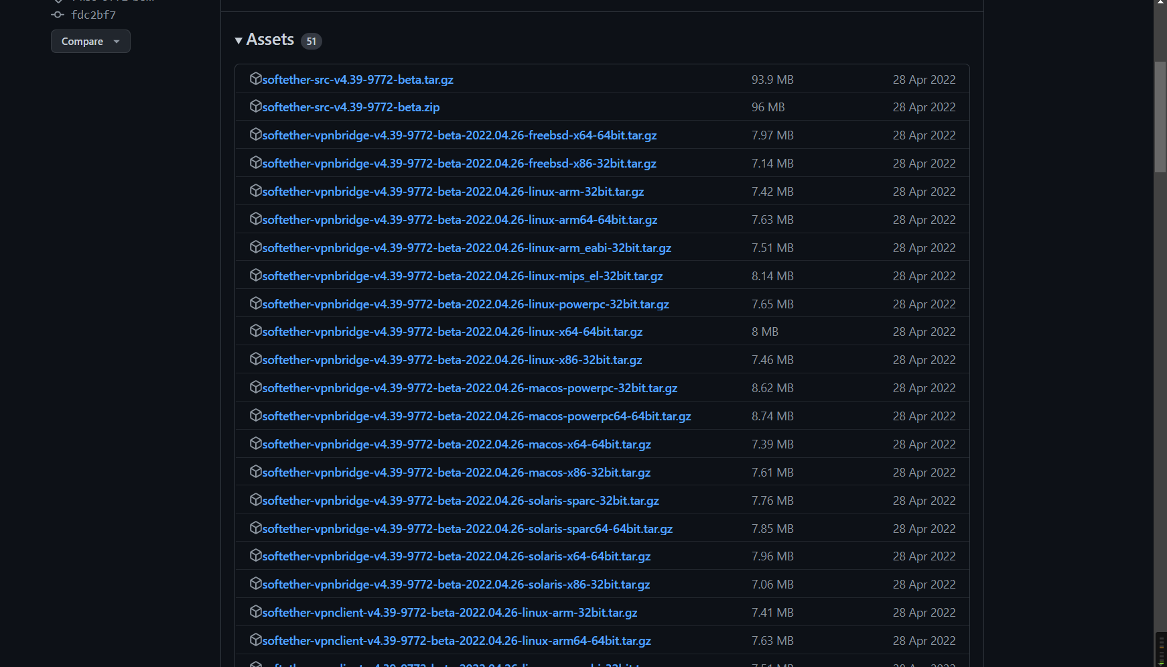Viewport: 1167px width, 667px height.
Task: Click the commit icon beside fdc2bf7
Action: point(58,14)
